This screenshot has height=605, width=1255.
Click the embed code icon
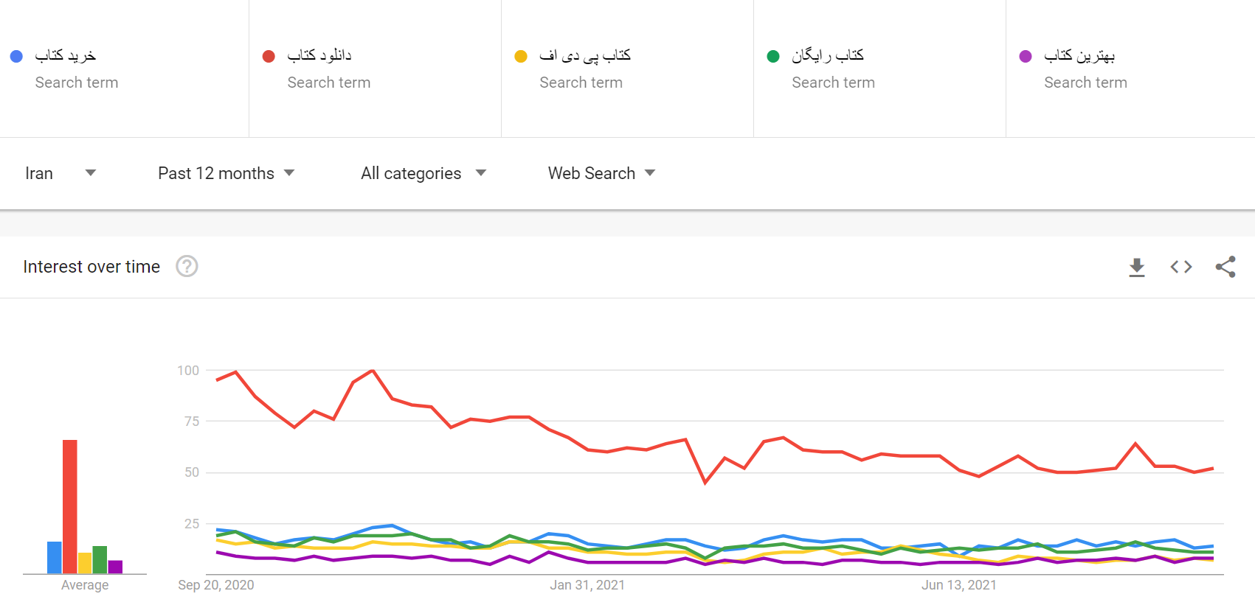coord(1181,267)
